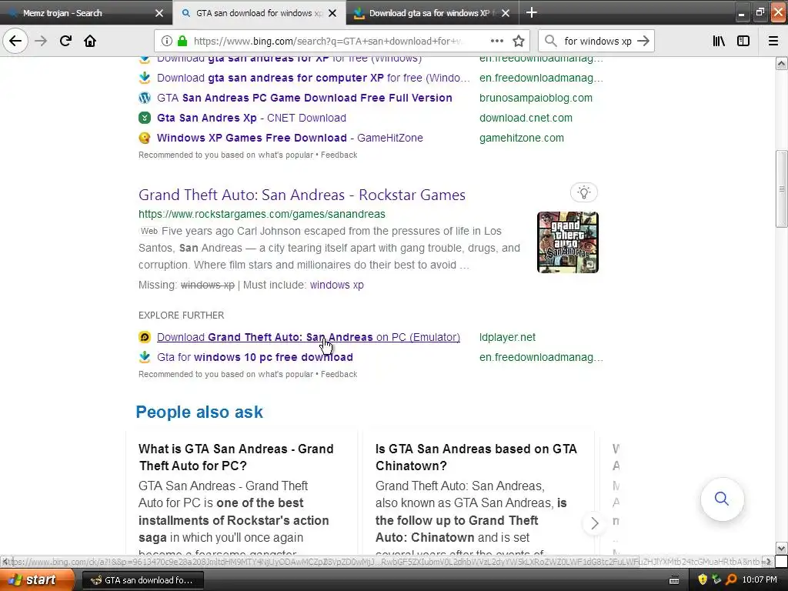Open Download gta san andreas for computer XP link
Screen dimensions: 788x591
pyautogui.click(x=313, y=78)
